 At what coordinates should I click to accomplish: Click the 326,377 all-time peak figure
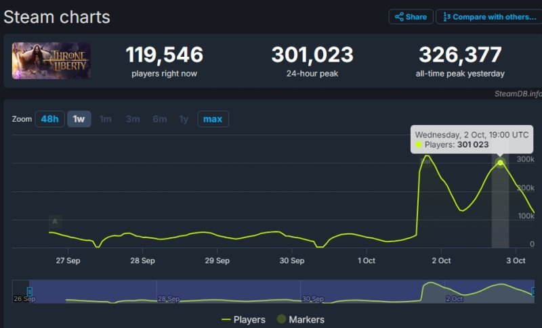[x=460, y=55]
